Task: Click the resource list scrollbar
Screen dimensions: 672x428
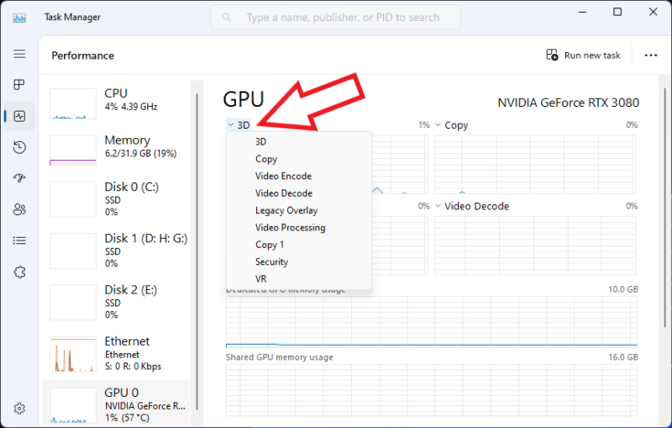Action: (x=197, y=251)
